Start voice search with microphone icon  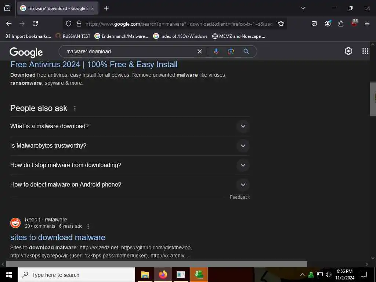coord(216,51)
